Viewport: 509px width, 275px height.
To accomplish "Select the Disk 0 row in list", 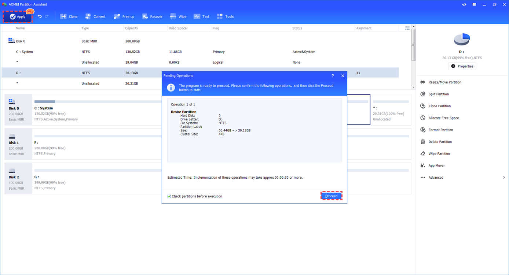I will click(x=200, y=41).
